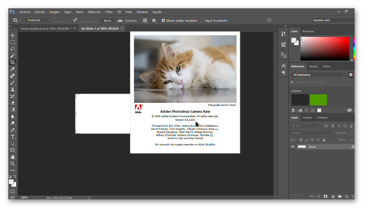Swap crop width and height values
The width and height of the screenshot is (371, 209).
coord(75,20)
